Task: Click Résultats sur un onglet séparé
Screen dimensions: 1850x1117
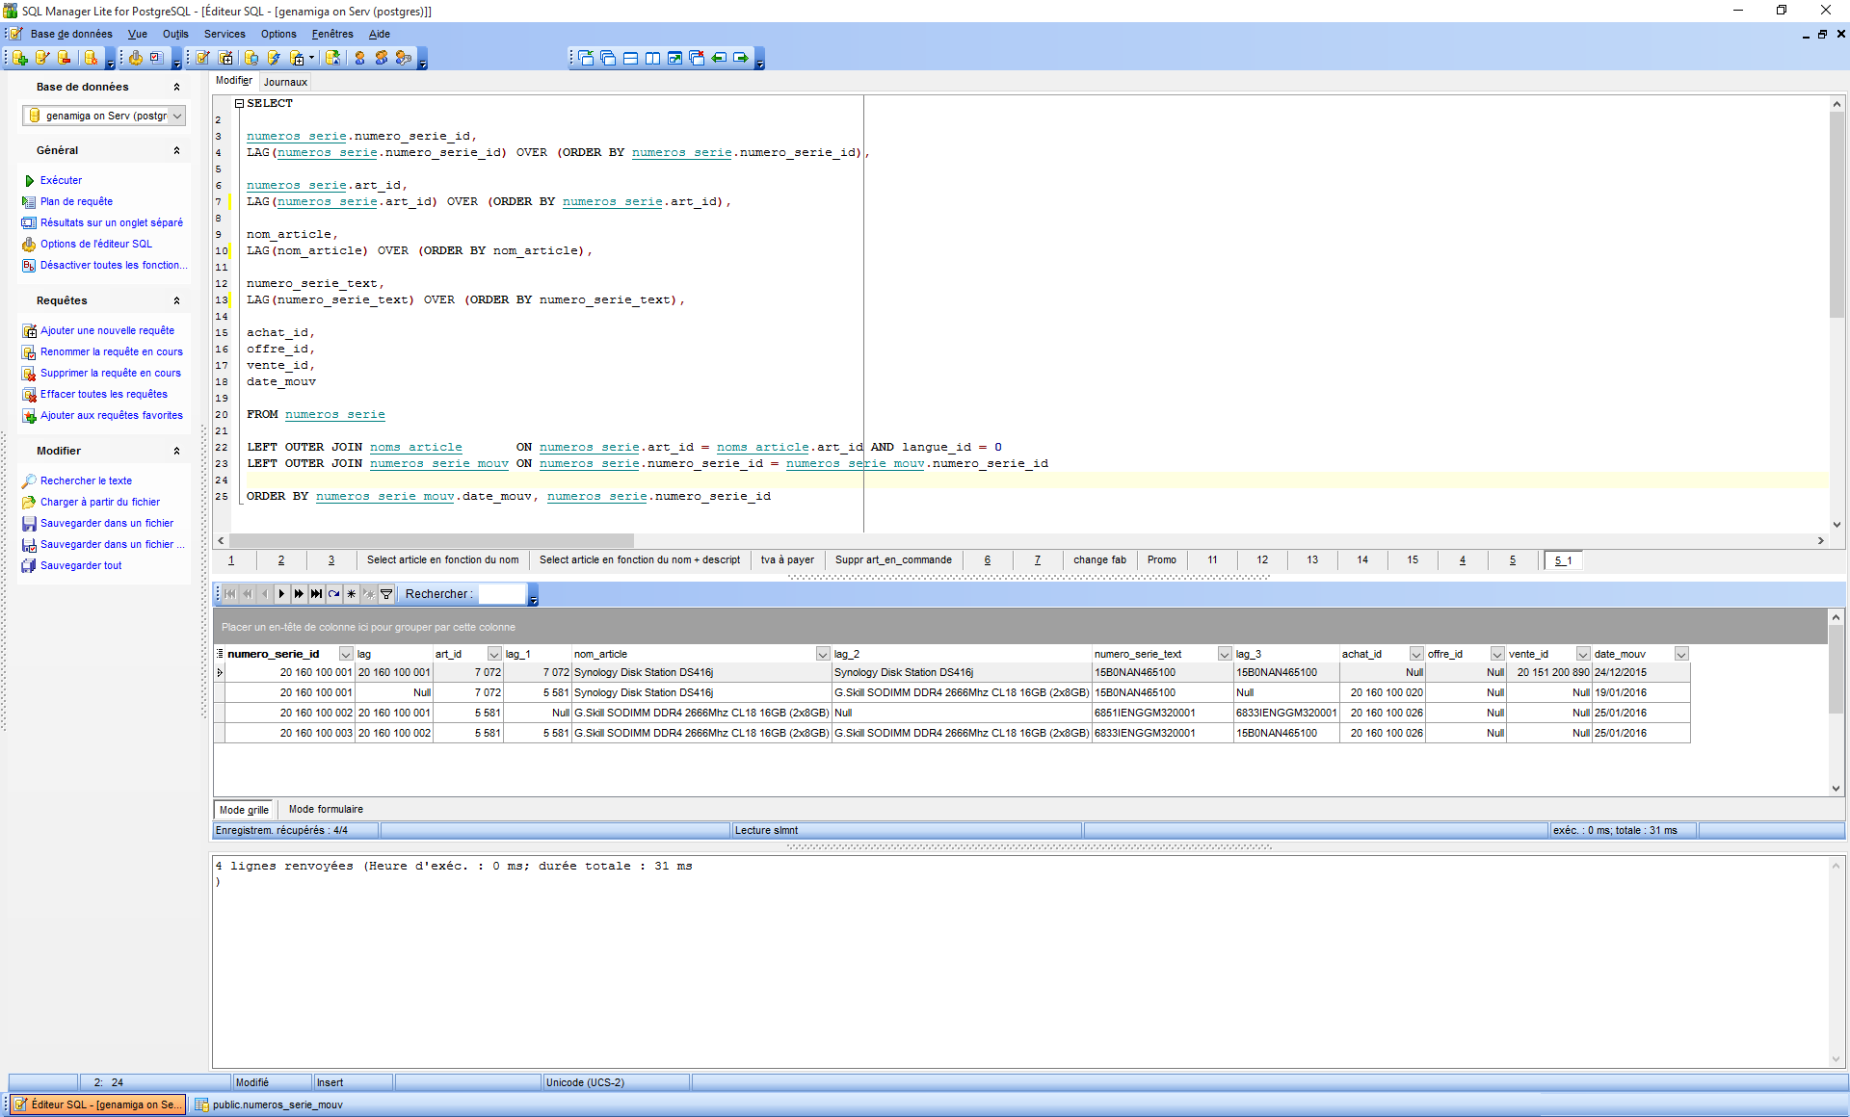Action: tap(112, 222)
